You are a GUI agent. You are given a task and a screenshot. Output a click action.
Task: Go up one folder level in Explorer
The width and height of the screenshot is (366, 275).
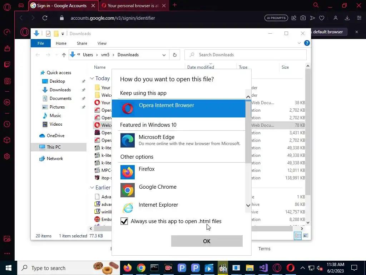click(x=64, y=55)
